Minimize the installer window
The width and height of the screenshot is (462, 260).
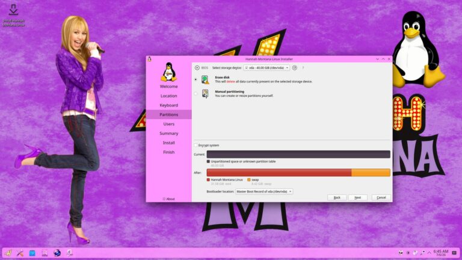coord(377,59)
